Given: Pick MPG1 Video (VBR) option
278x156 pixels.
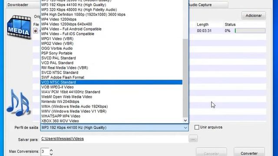Looking at the screenshot, I should click(x=111, y=39).
